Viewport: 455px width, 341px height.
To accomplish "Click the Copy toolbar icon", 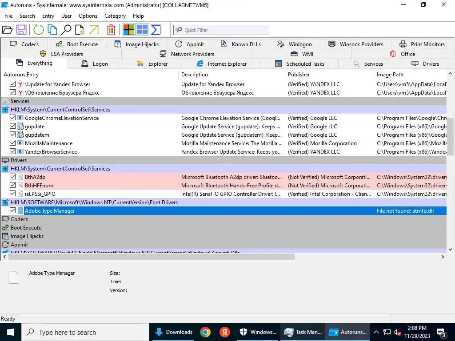I will click(52, 30).
